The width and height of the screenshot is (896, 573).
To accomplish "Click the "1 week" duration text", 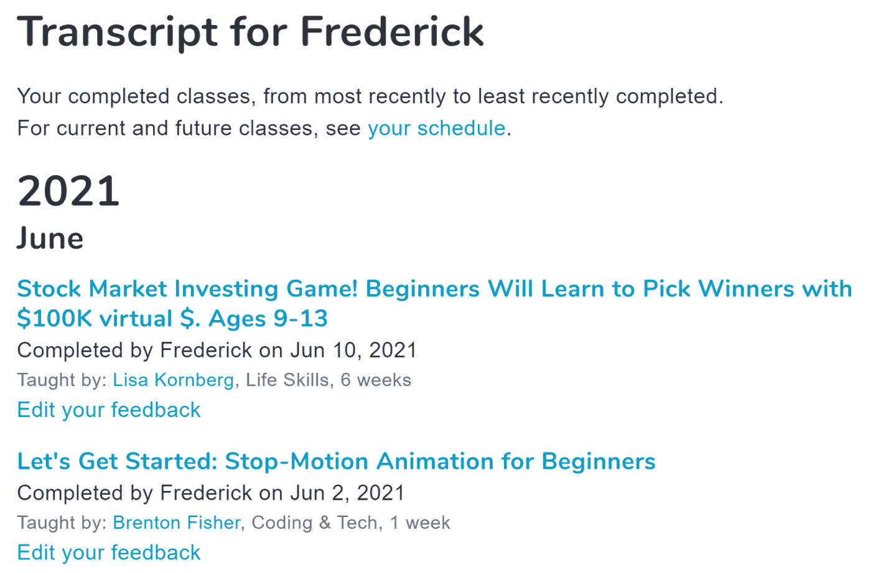I will click(420, 523).
